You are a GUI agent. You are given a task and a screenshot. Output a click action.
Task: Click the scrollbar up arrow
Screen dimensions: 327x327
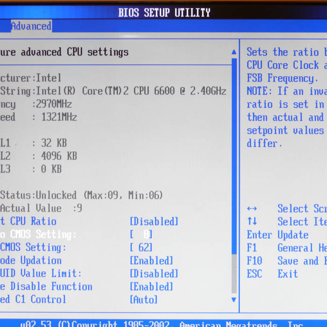point(234,52)
